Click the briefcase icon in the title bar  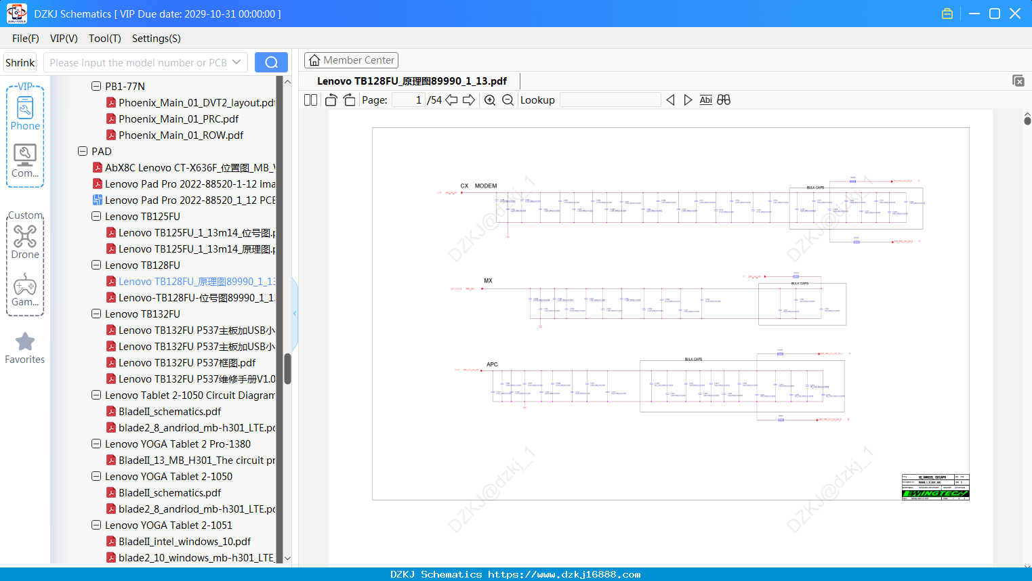click(947, 14)
